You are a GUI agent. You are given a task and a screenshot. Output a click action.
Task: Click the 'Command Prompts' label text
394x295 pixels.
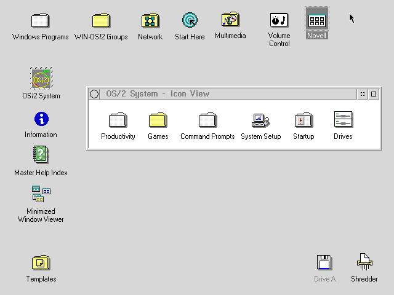coord(207,136)
